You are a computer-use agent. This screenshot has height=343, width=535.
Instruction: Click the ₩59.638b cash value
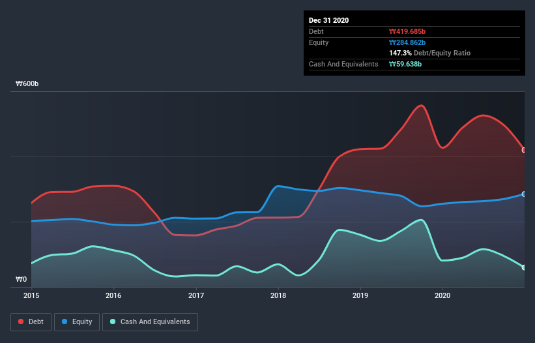pyautogui.click(x=405, y=64)
